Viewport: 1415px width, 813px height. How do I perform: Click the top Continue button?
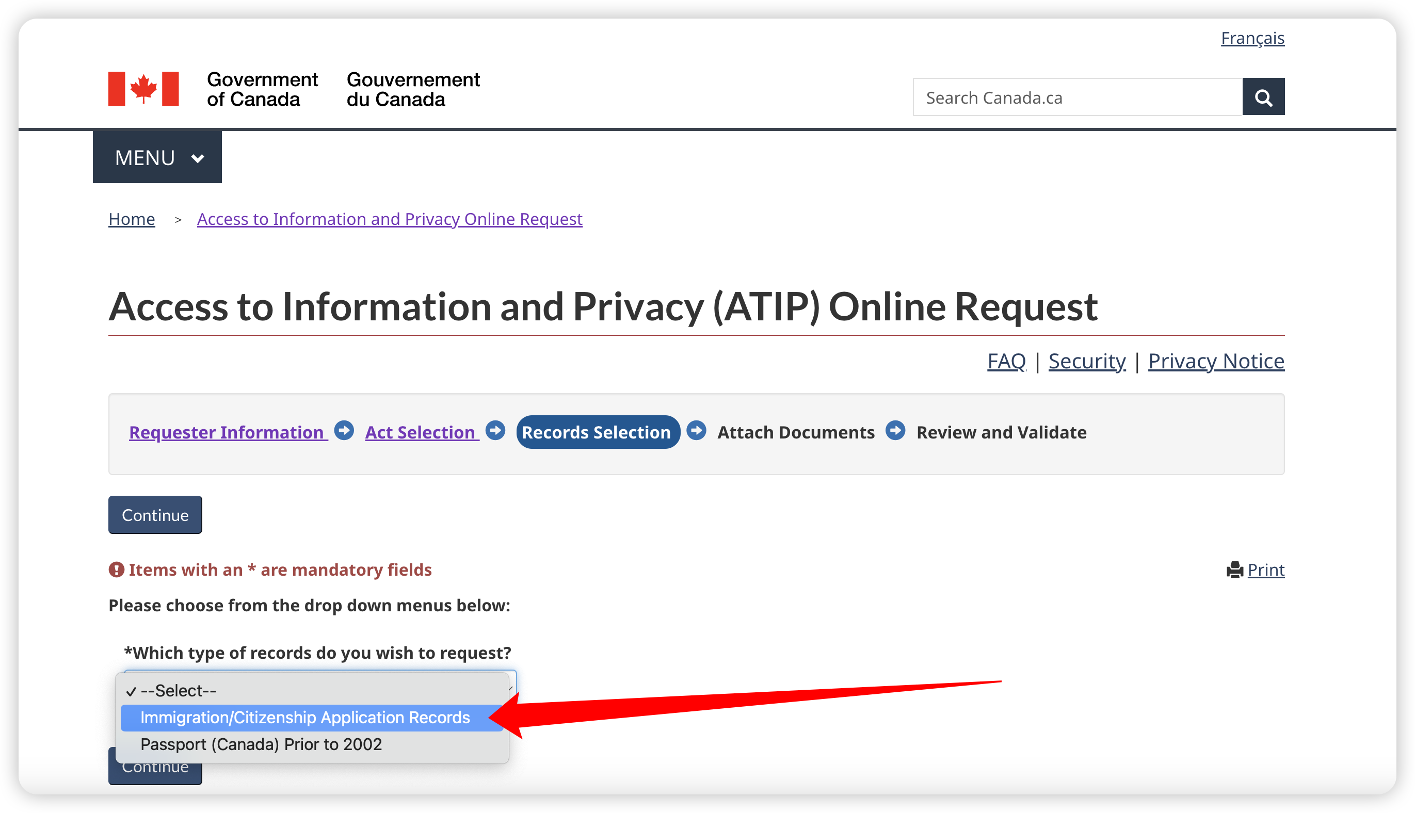tap(155, 515)
